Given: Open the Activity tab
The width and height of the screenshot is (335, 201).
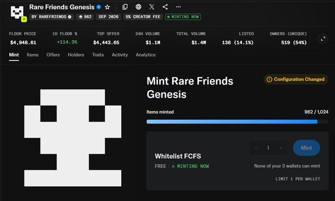Looking at the screenshot, I should 120,55.
